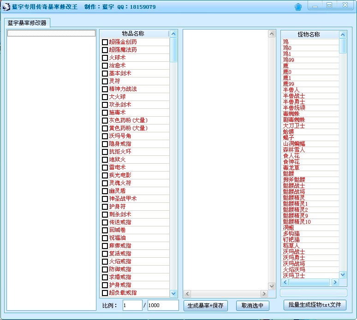Image resolution: width=357 pixels, height=320 pixels.
Task: Click the app icon in the title bar
Action: 6,6
